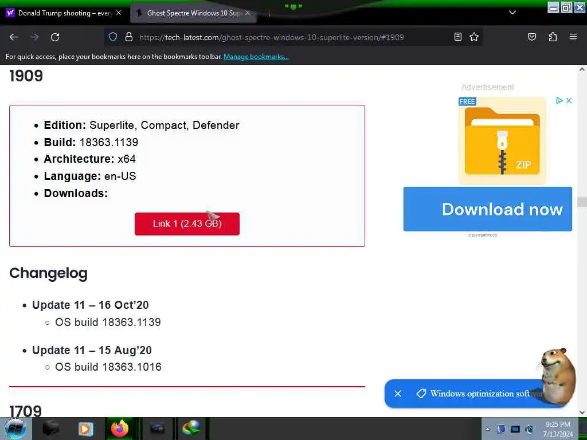This screenshot has height=440, width=587.
Task: Save page to Pocket
Action: coord(531,37)
